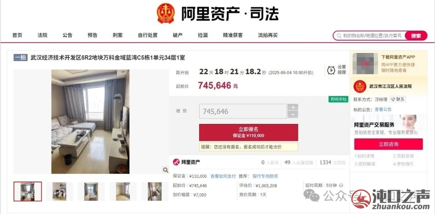Click the magnifier icon on main photo
Viewport: 435px width, 214px height.
pyautogui.click(x=165, y=170)
